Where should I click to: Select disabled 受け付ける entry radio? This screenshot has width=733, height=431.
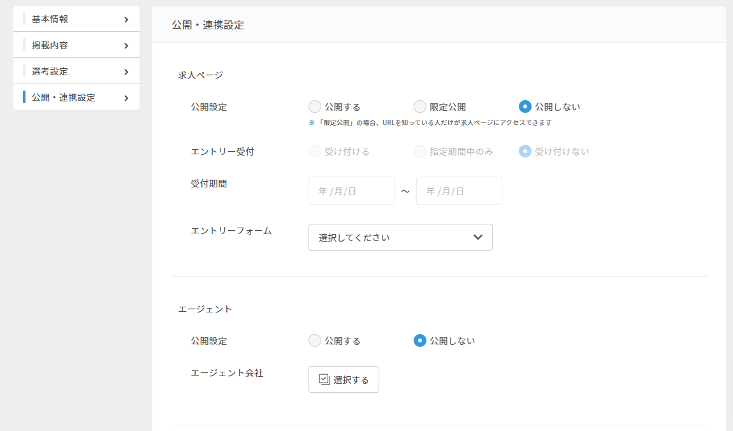(315, 151)
